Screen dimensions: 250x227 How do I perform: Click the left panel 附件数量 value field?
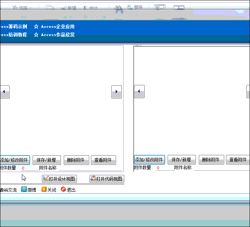coord(30,168)
